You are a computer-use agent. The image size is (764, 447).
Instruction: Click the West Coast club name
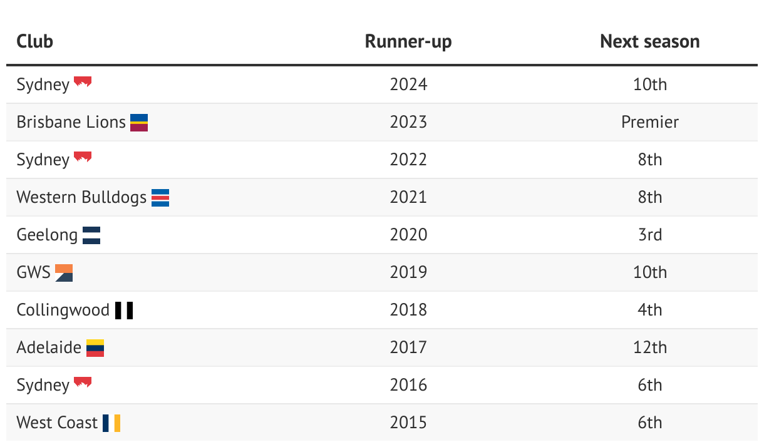[57, 423]
